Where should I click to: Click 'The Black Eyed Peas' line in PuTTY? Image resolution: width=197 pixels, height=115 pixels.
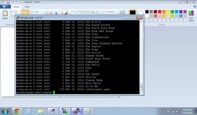(65, 28)
